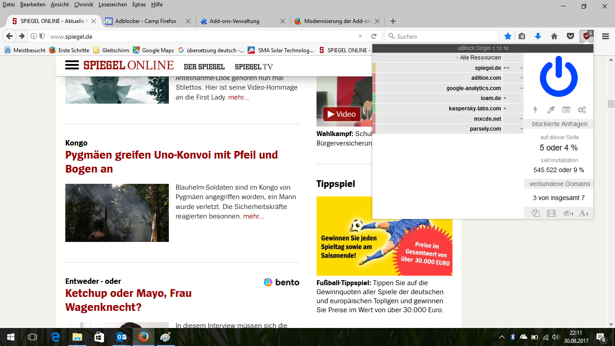This screenshot has width=615, height=346.
Task: Reload the current page
Action: 374,36
